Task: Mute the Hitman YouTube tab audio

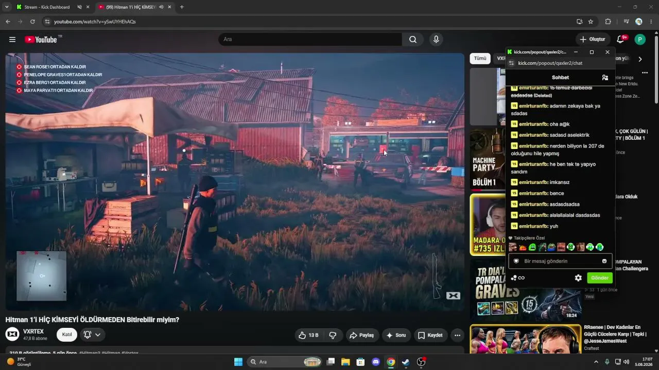Action: click(161, 7)
